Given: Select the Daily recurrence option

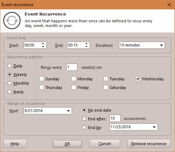Looking at the screenshot, I should click(9, 66).
